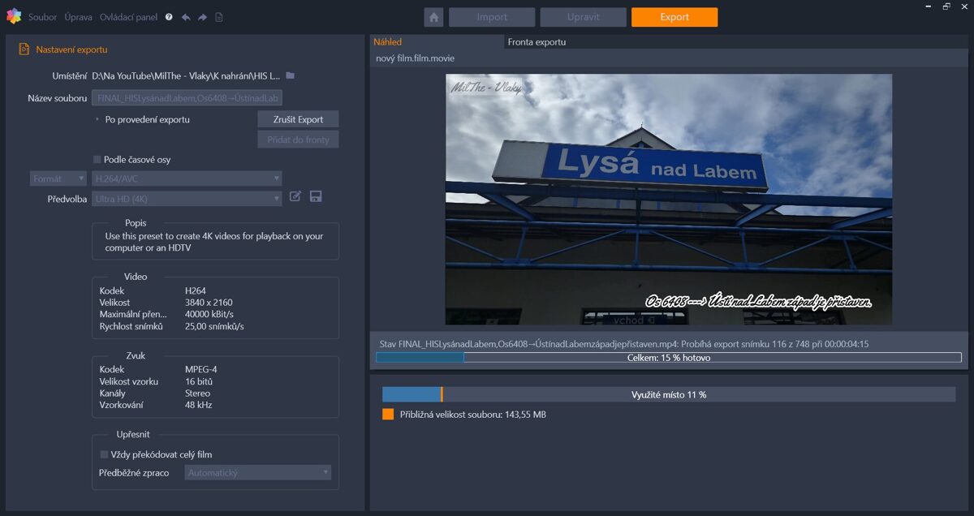Click the Pinnacle Studio logo icon
This screenshot has width=974, height=516.
click(14, 16)
